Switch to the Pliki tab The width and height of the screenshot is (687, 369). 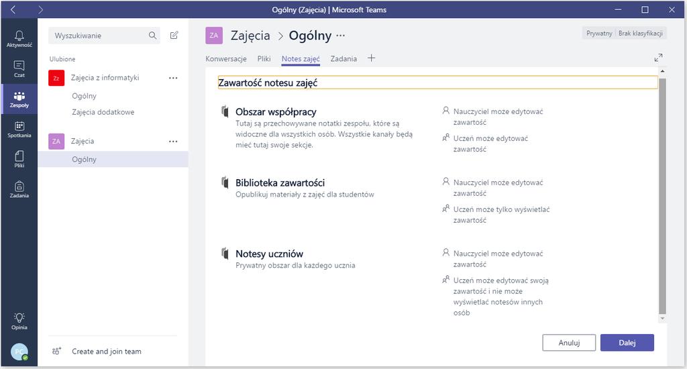(264, 59)
